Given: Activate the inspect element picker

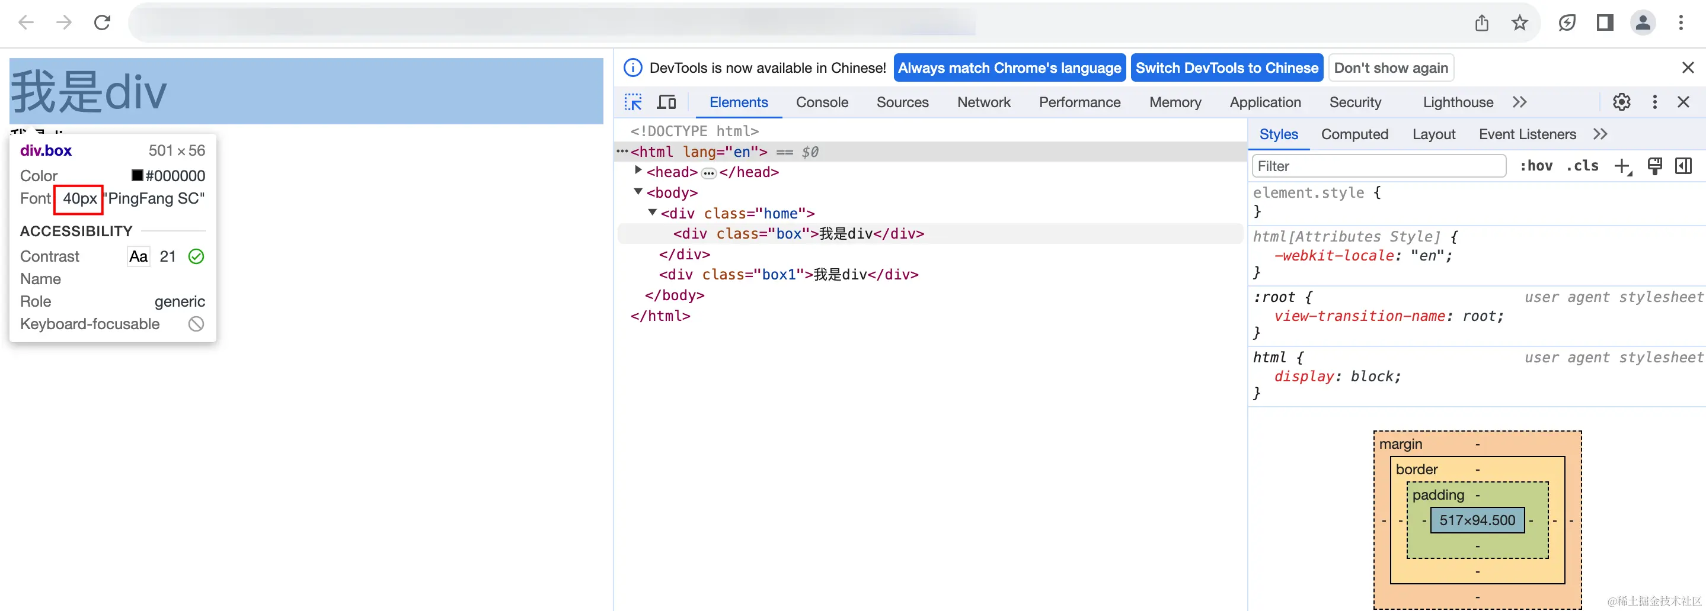Looking at the screenshot, I should click(x=633, y=102).
